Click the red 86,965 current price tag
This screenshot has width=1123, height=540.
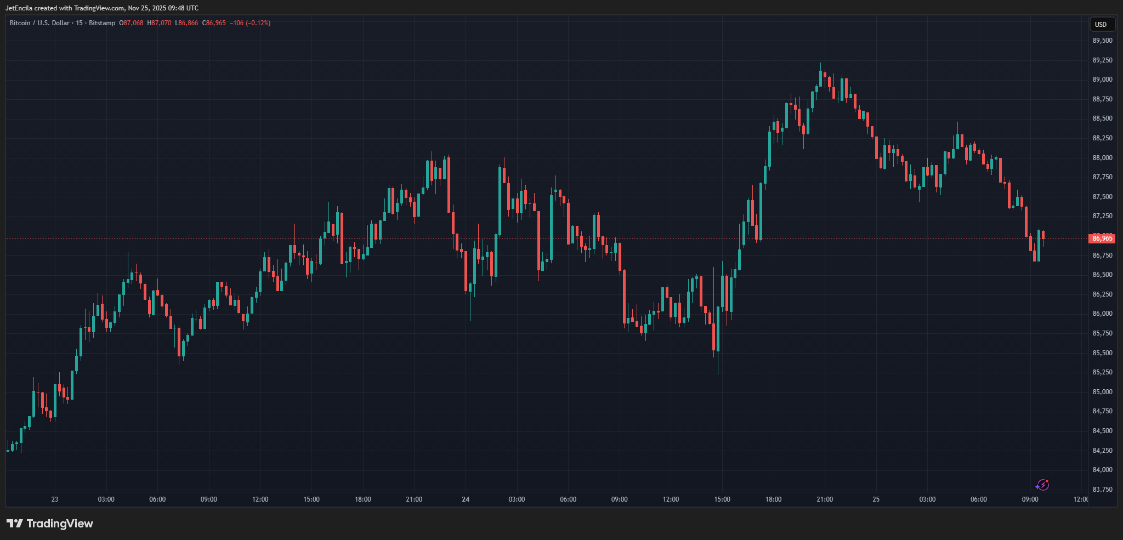[x=1102, y=238]
